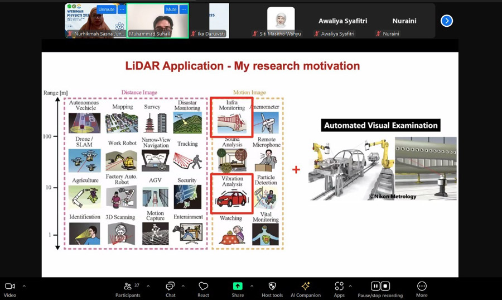Launch the AI Companion
The height and width of the screenshot is (300, 502).
[x=305, y=287]
